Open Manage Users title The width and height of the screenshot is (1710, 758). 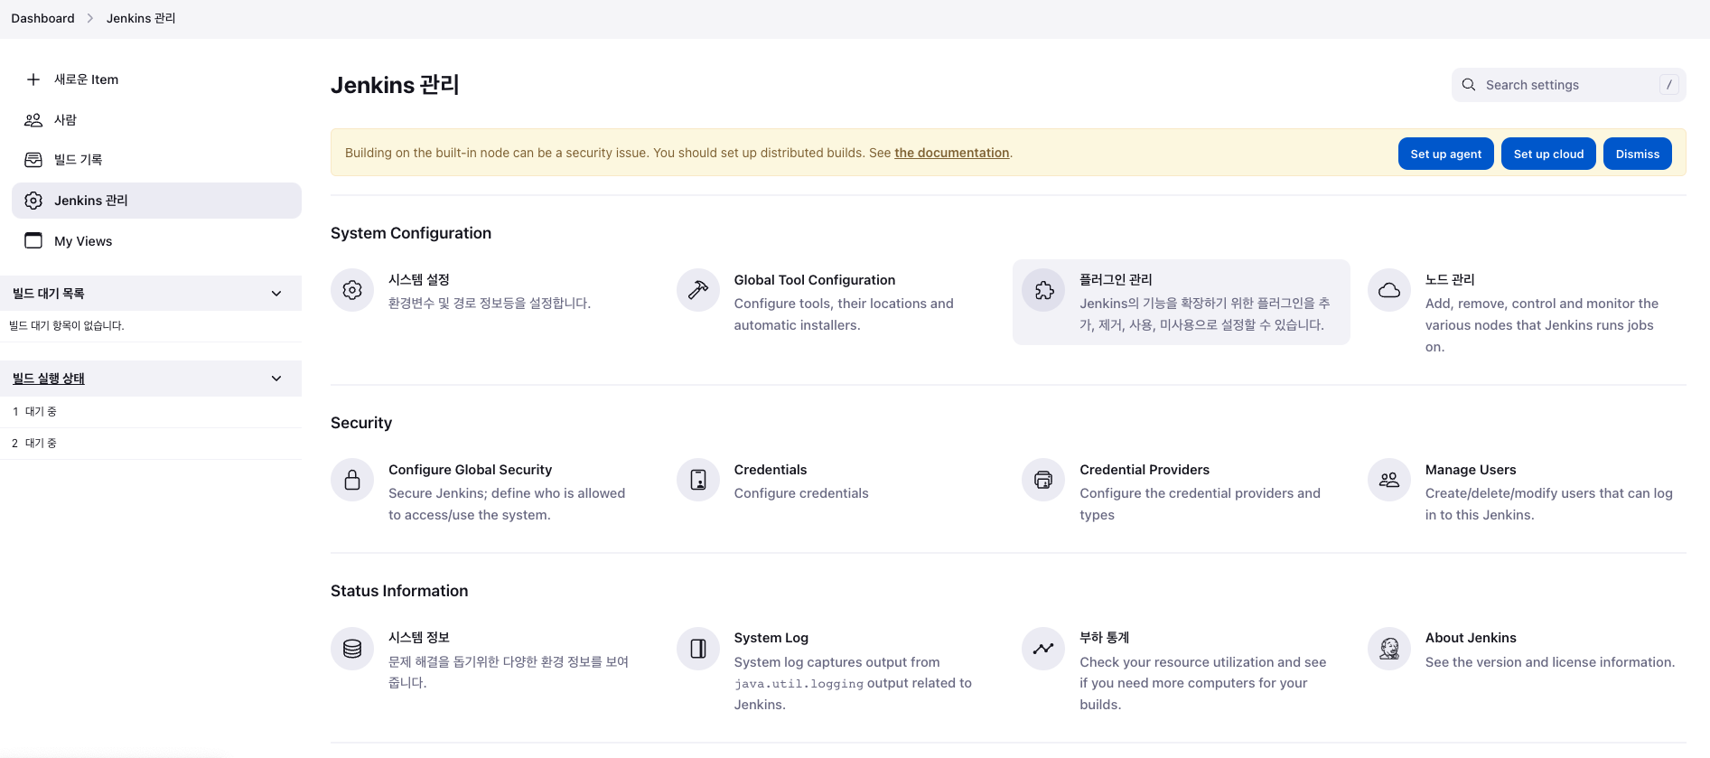(1471, 470)
